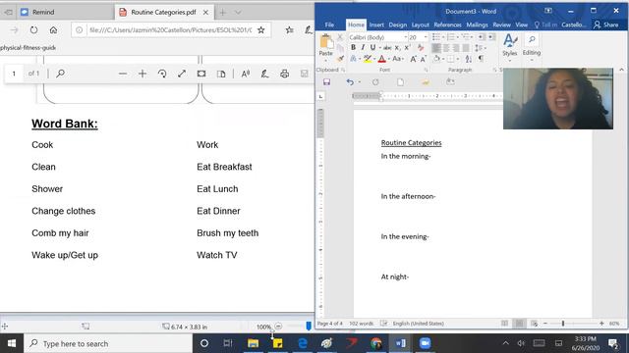Open the Styles gallery dropdown

click(510, 48)
